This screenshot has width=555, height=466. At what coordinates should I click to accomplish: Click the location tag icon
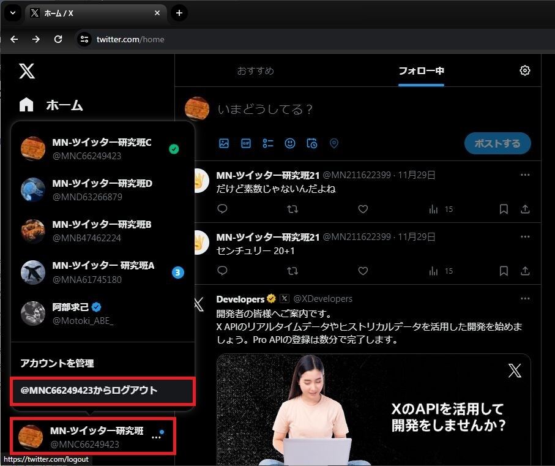333,143
